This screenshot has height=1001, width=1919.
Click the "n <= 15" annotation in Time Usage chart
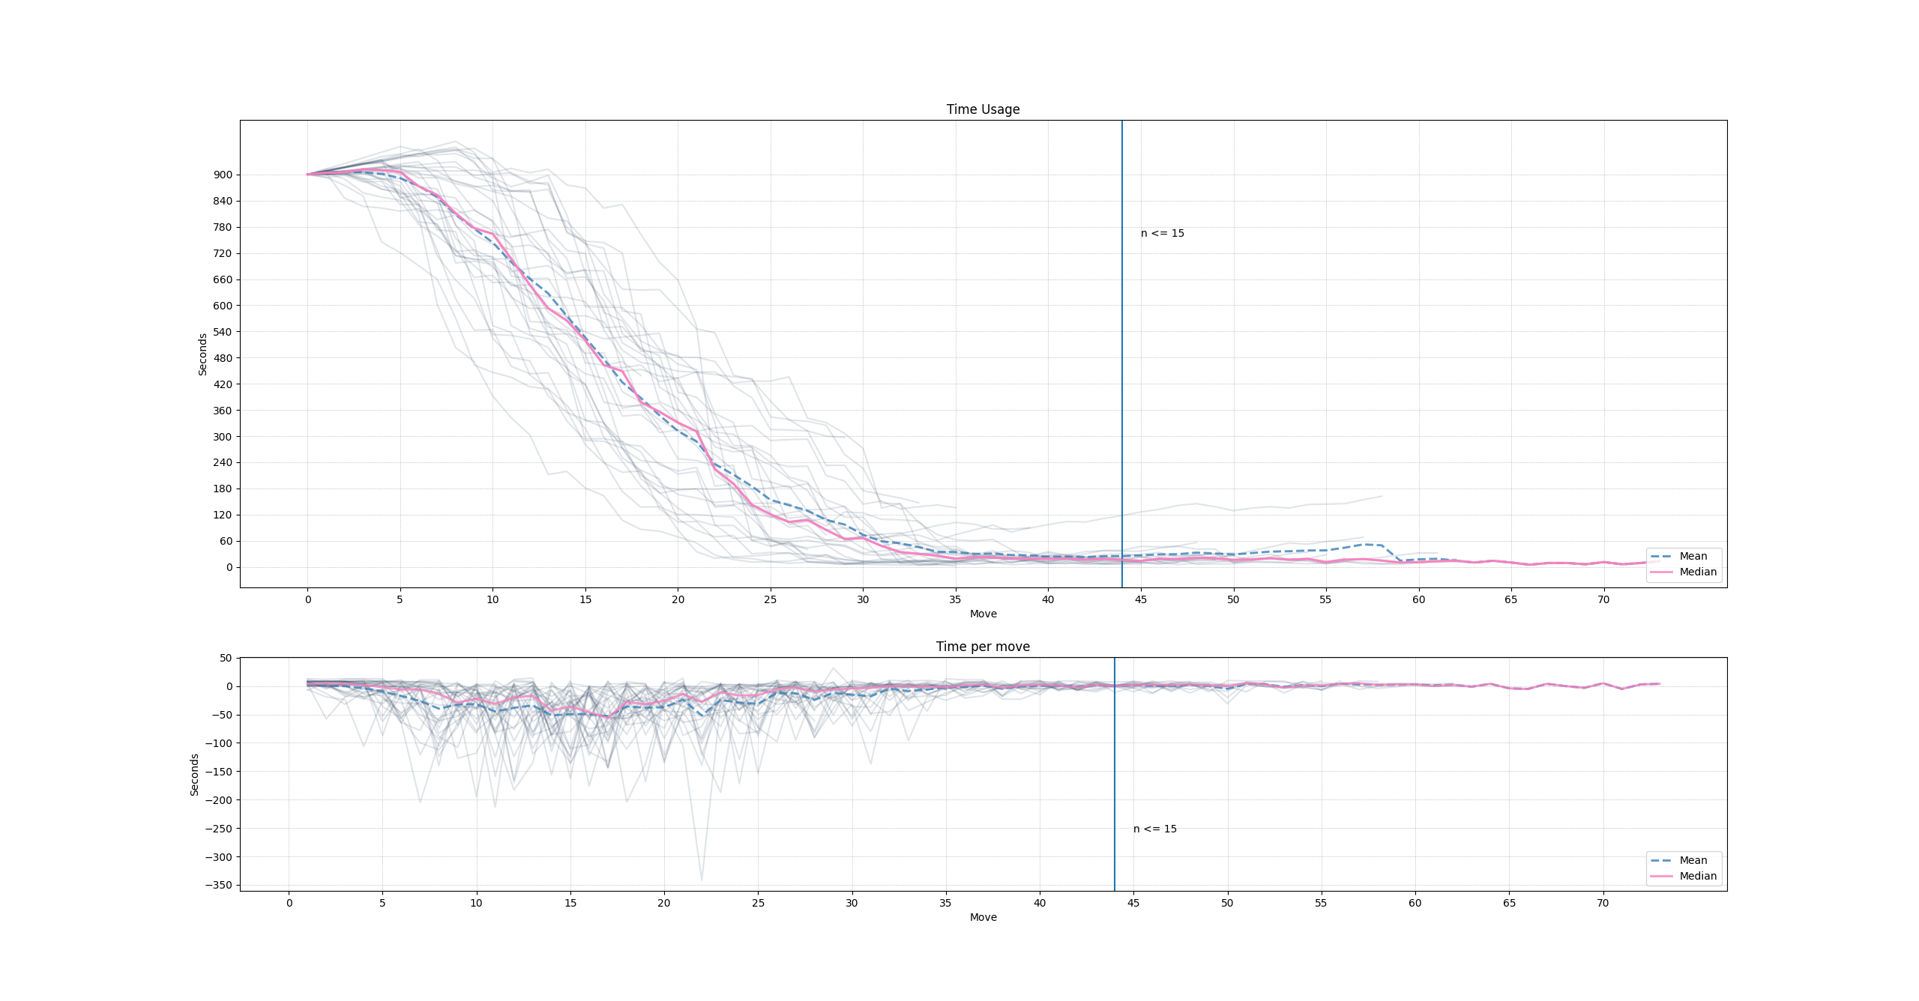coord(1163,233)
